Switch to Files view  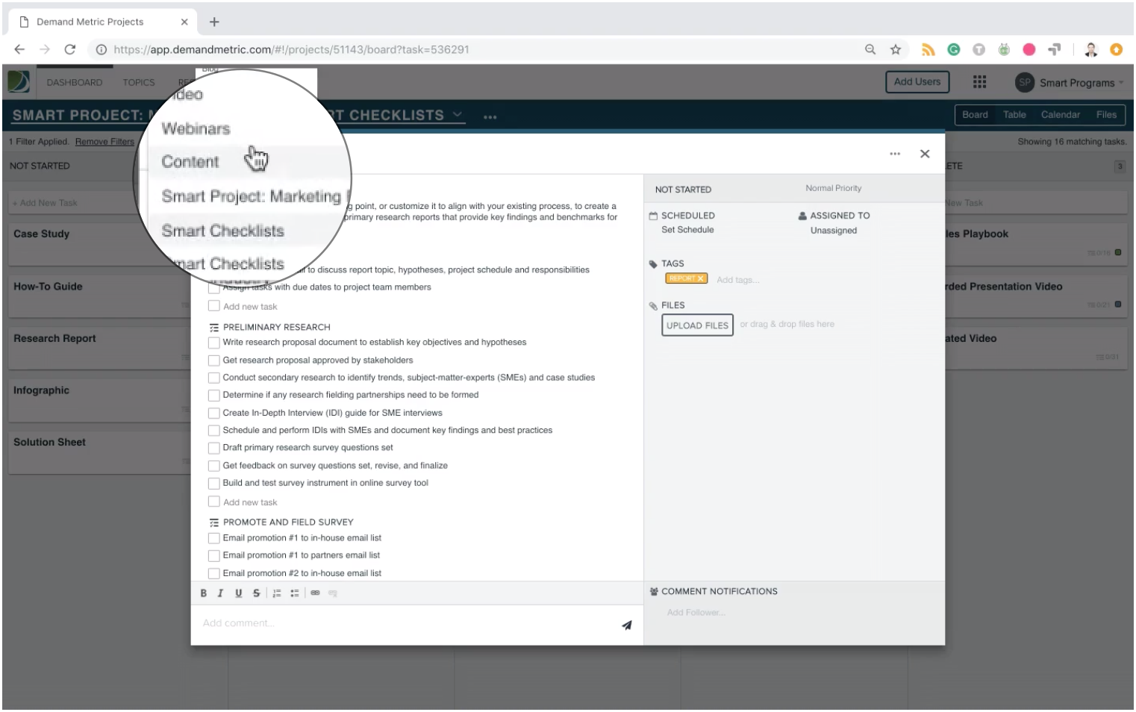1106,115
